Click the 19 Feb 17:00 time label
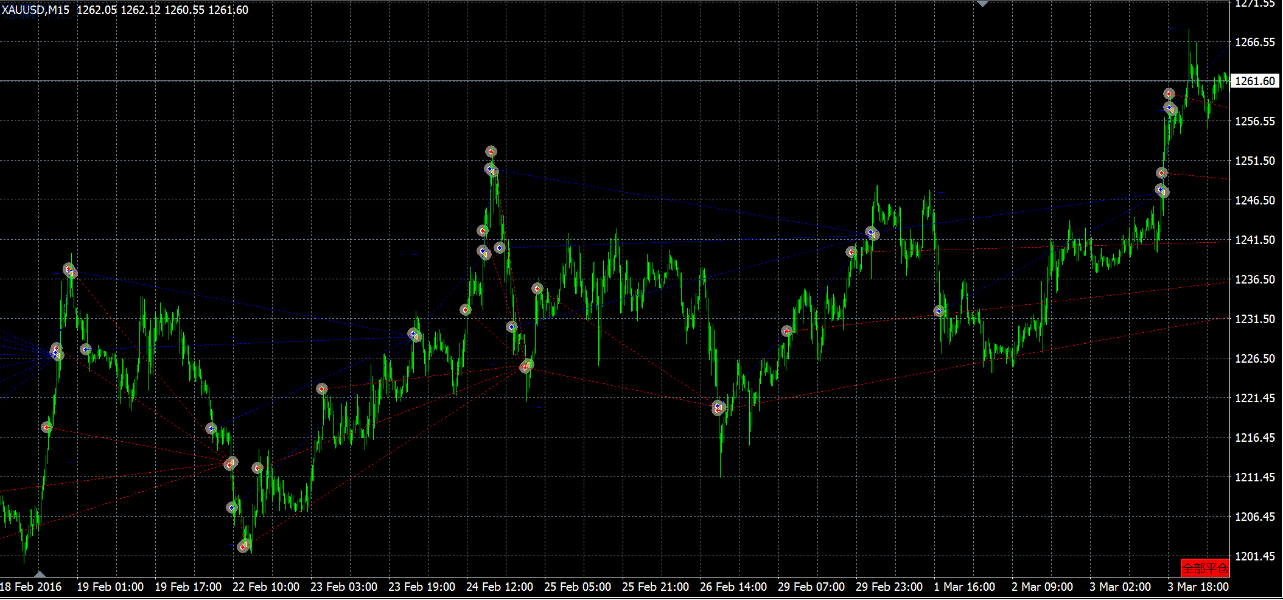Image resolution: width=1283 pixels, height=600 pixels. pos(188,587)
